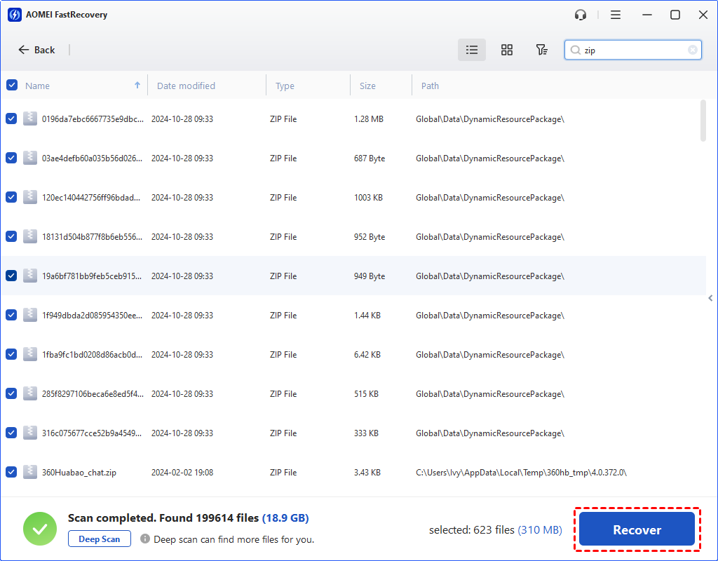Switch to grid thumbnail view
Screen dimensions: 718x561
click(507, 50)
